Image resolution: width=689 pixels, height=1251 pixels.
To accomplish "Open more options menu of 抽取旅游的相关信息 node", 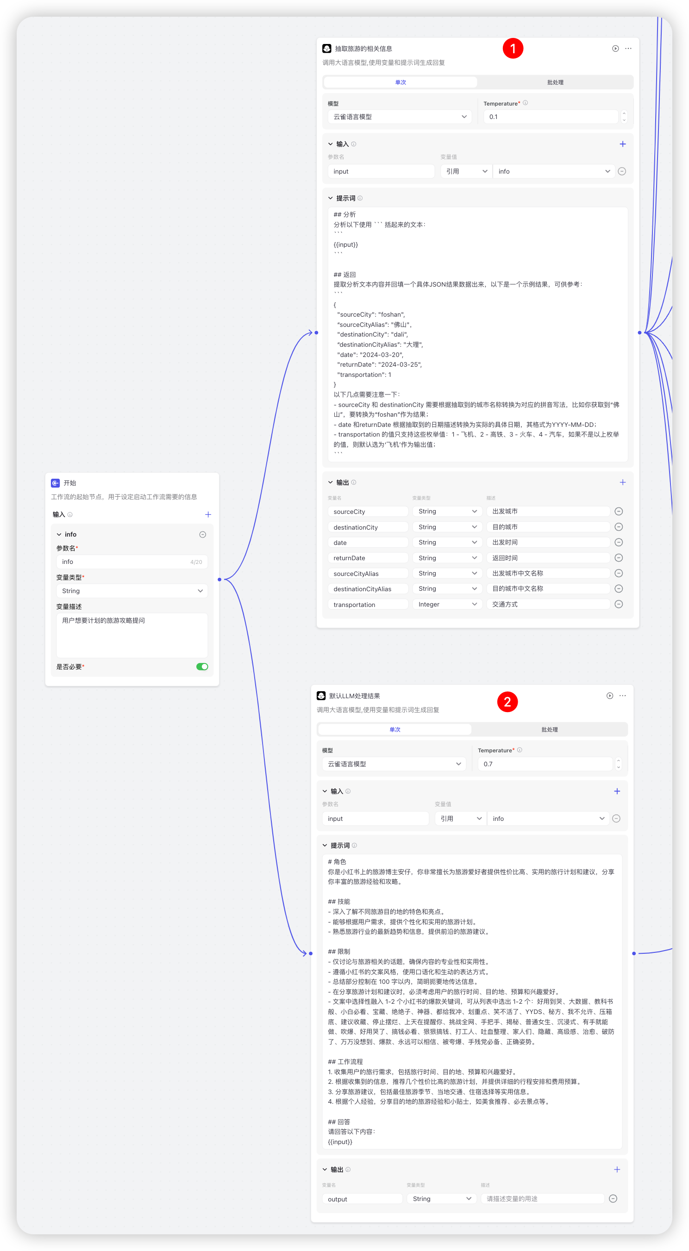I will [x=628, y=49].
